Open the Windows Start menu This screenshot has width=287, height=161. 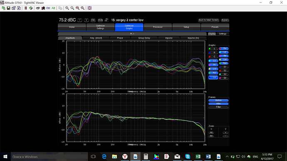5,156
